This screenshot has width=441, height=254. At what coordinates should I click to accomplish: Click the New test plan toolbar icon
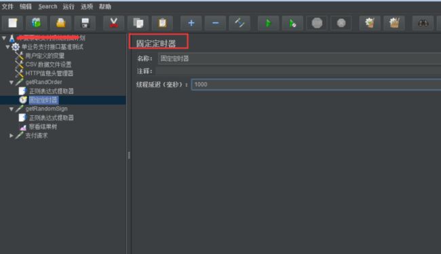pos(13,23)
